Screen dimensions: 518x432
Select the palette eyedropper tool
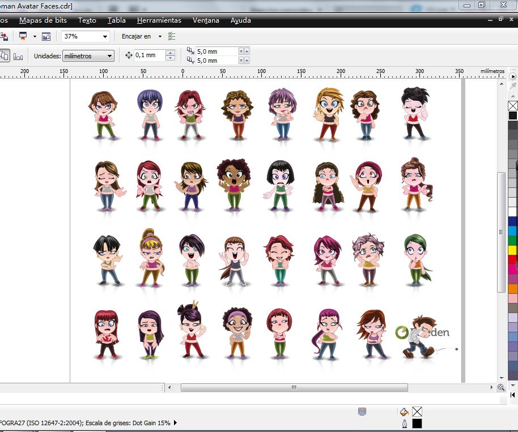(513, 86)
